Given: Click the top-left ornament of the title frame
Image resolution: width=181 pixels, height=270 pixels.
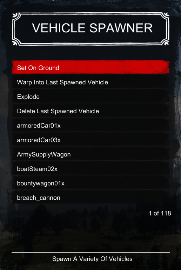Looking at the screenshot, I should 16,15.
